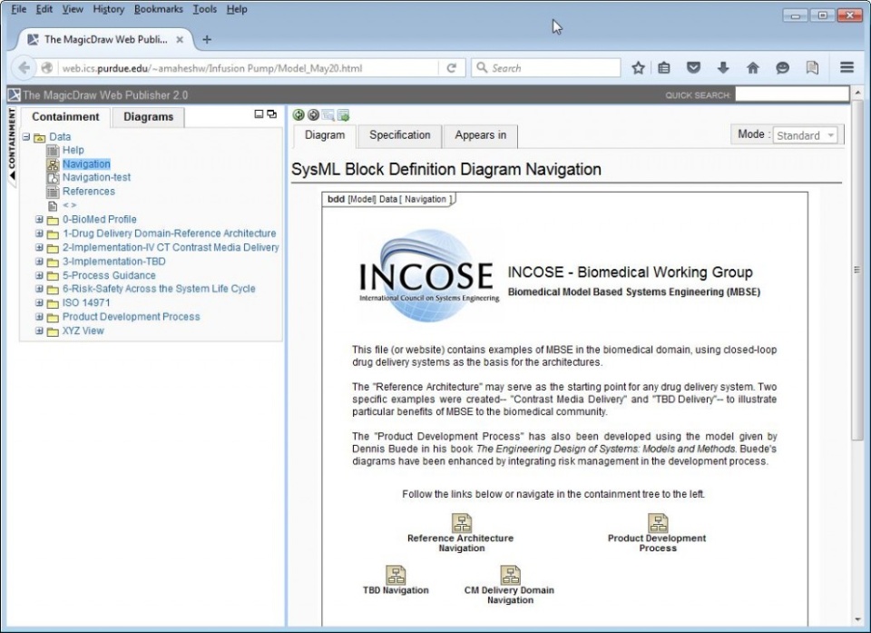Reload the page with the refresh icon
Viewport: 871px width, 633px height.
pos(452,68)
